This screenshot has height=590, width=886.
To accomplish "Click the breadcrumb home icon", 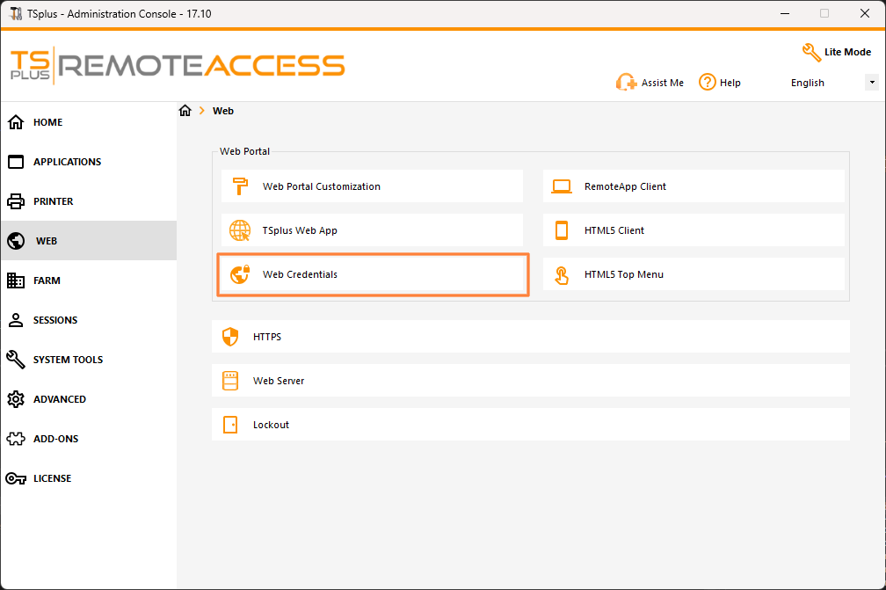I will (x=185, y=110).
